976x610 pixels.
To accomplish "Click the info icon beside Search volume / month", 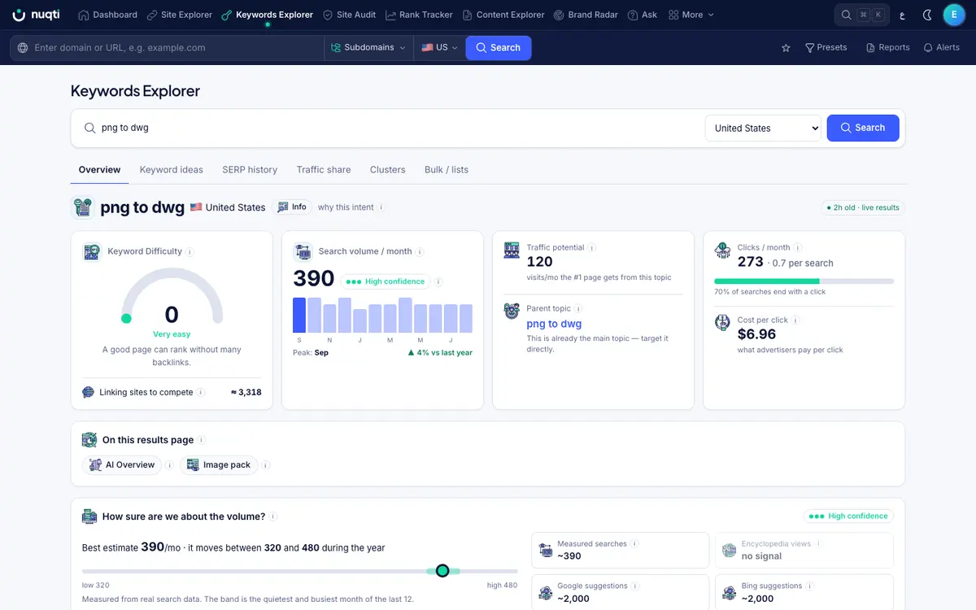I will (420, 252).
